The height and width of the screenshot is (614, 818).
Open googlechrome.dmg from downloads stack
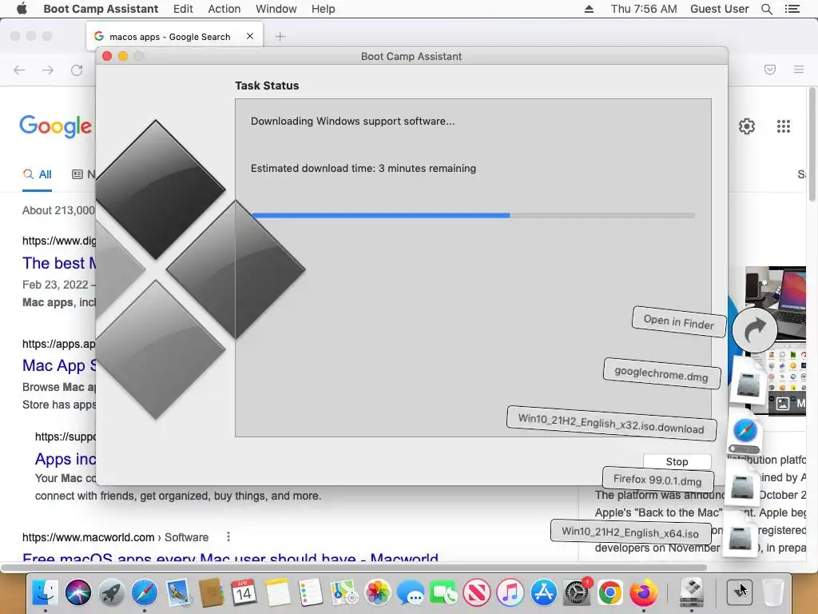661,374
